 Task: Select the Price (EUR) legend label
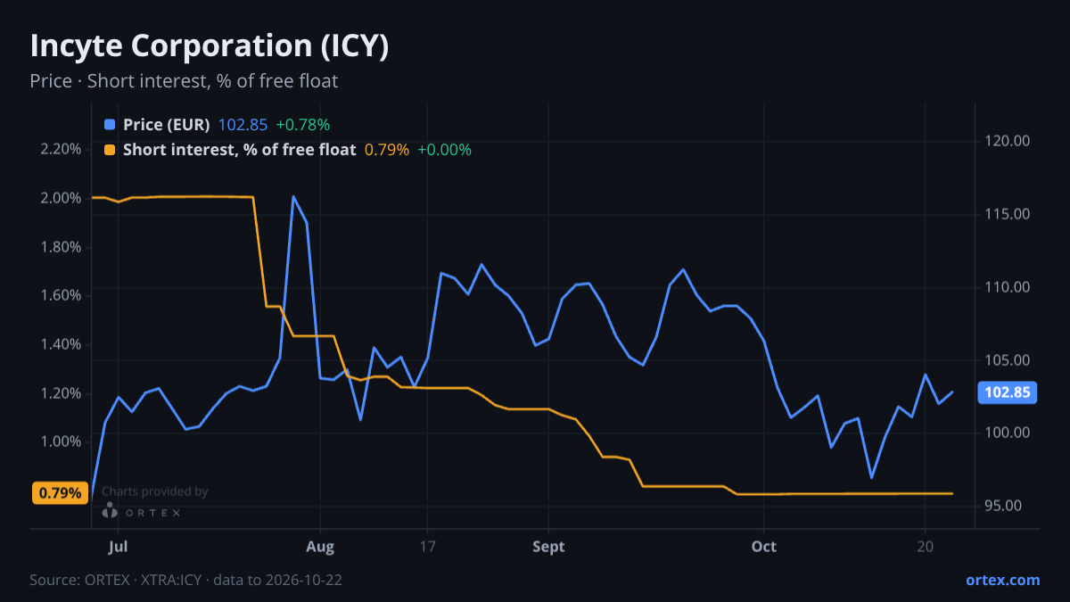click(x=167, y=125)
